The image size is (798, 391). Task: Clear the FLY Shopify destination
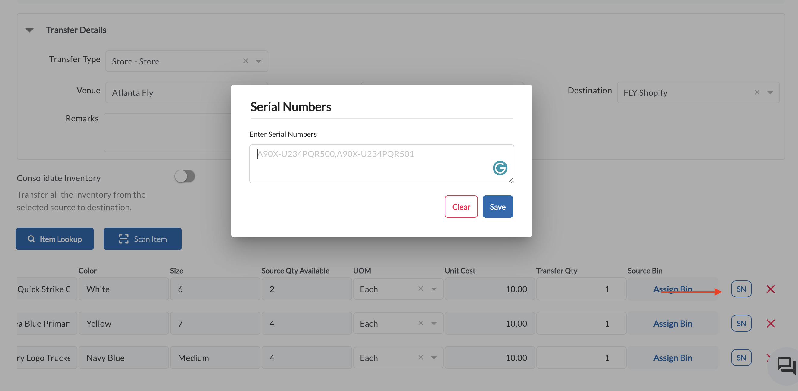coord(757,92)
